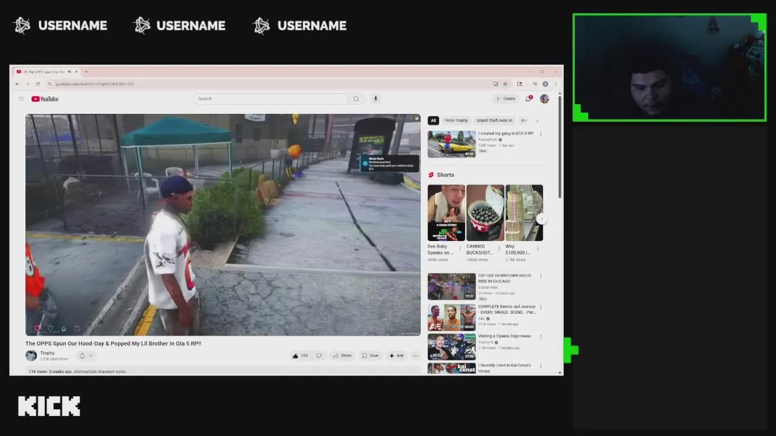Screen dimensions: 776x436
Task: Open the notification bell subscription dropdown
Action: pos(86,355)
